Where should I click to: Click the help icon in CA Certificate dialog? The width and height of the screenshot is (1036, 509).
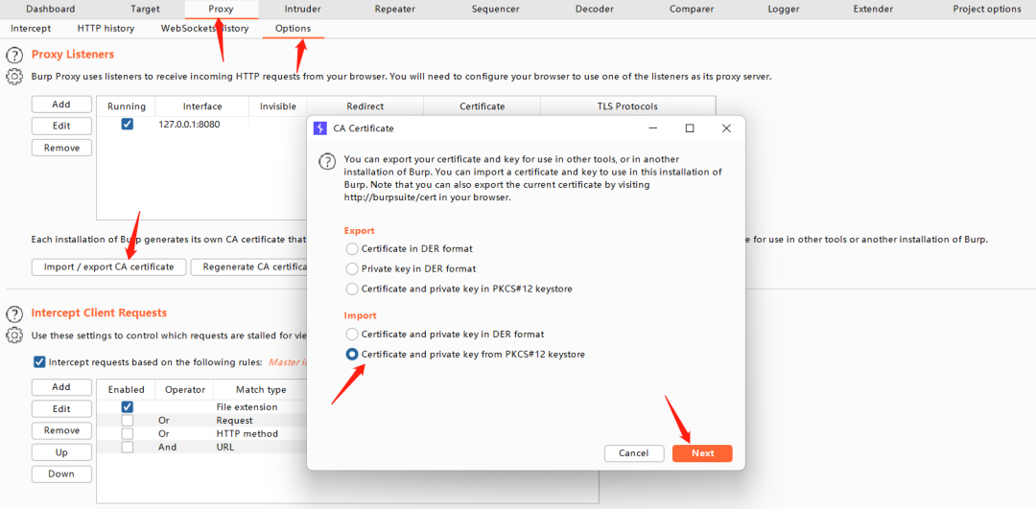[x=326, y=162]
